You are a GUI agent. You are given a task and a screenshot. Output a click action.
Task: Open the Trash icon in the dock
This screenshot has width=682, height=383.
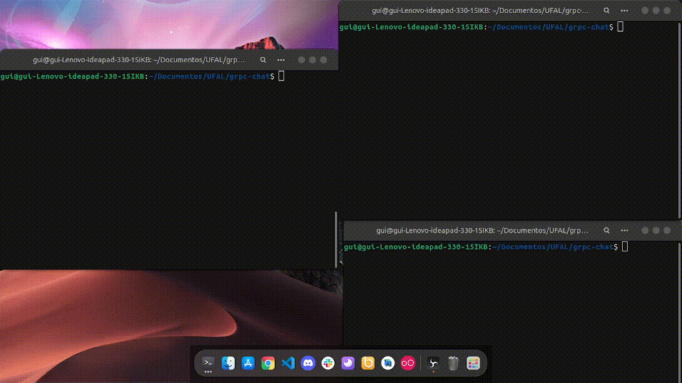point(453,363)
